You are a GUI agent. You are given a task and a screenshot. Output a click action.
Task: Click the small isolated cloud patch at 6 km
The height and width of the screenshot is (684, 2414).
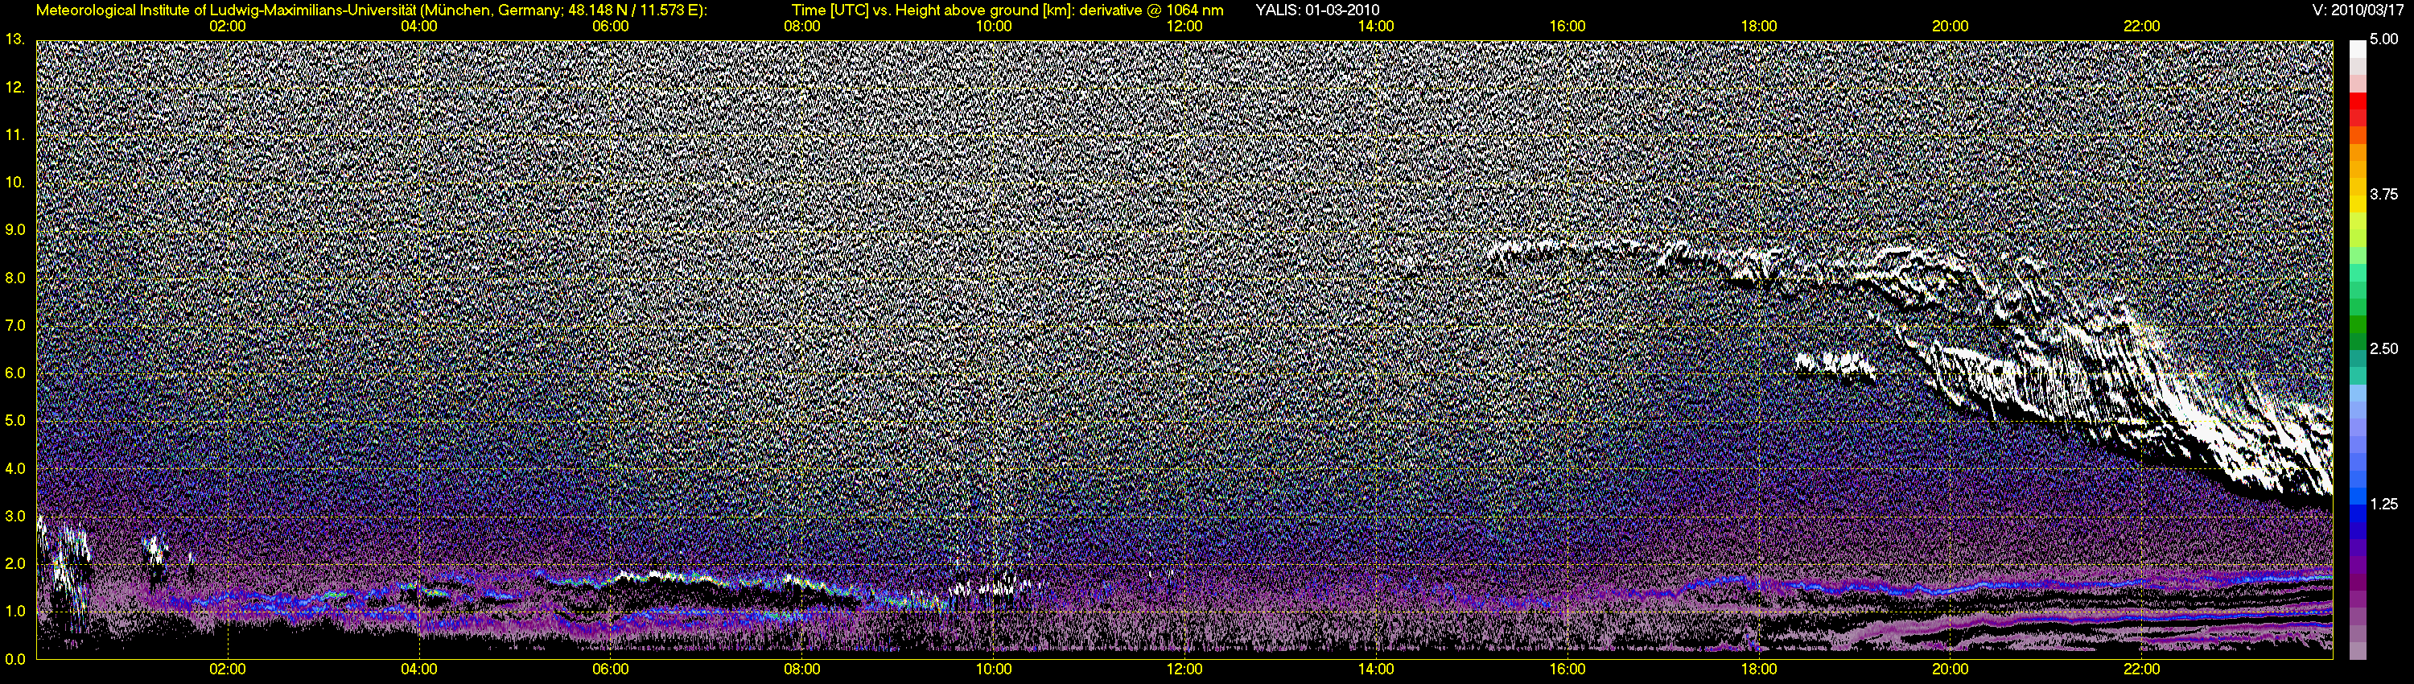point(1837,366)
